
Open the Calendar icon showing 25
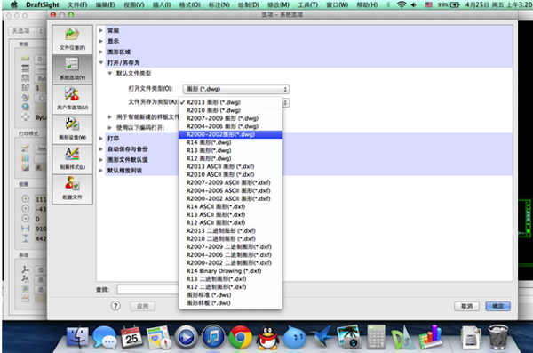pyautogui.click(x=131, y=337)
